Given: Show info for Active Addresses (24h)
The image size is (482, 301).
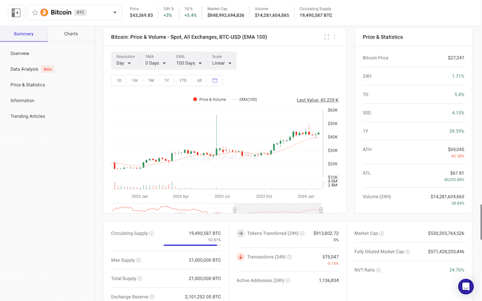Looking at the screenshot, I should click(288, 281).
